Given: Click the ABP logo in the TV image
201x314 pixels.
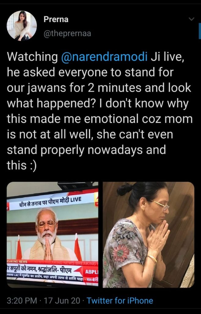Looking at the screenshot, I should [x=91, y=272].
